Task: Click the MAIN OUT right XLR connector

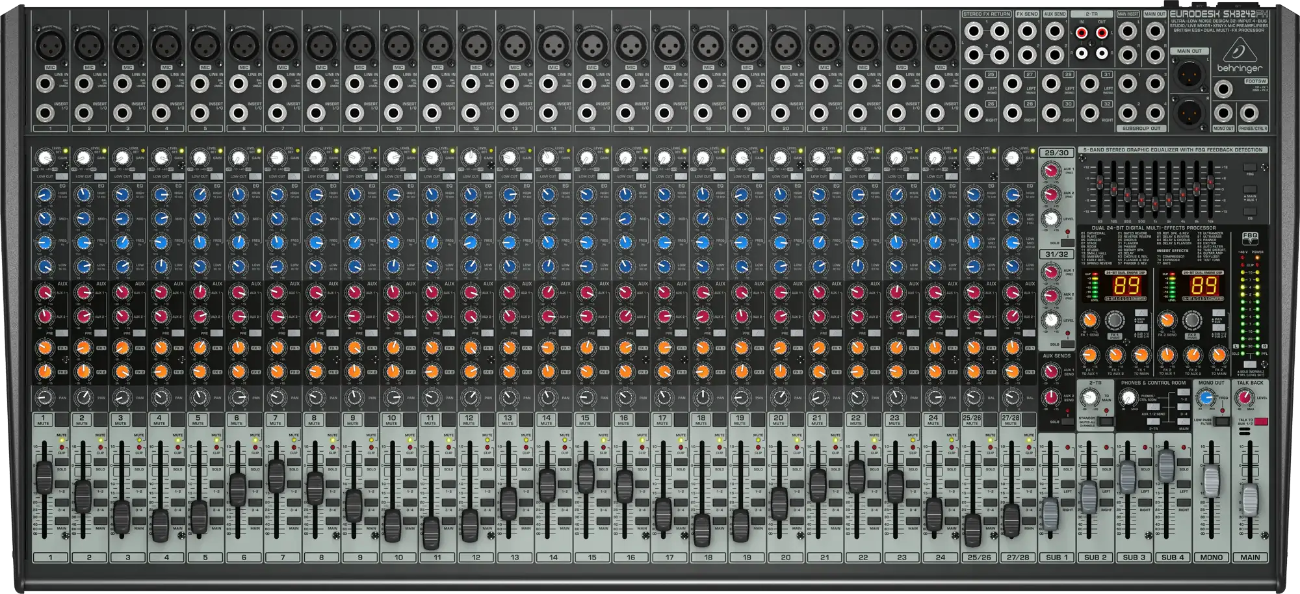Action: pos(1189,113)
